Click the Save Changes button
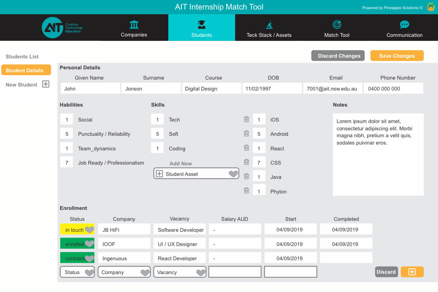The image size is (438, 292). pyautogui.click(x=397, y=56)
